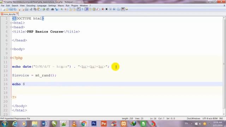Click the Stop Recording macro icon

(107, 10)
